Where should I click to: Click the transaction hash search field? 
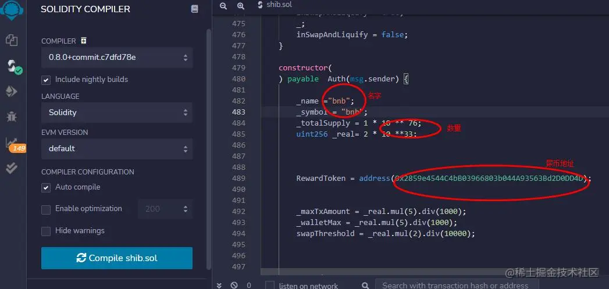coord(457,286)
